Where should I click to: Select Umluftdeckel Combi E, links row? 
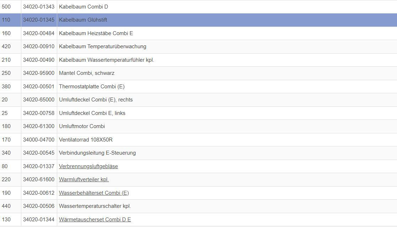(x=92, y=113)
